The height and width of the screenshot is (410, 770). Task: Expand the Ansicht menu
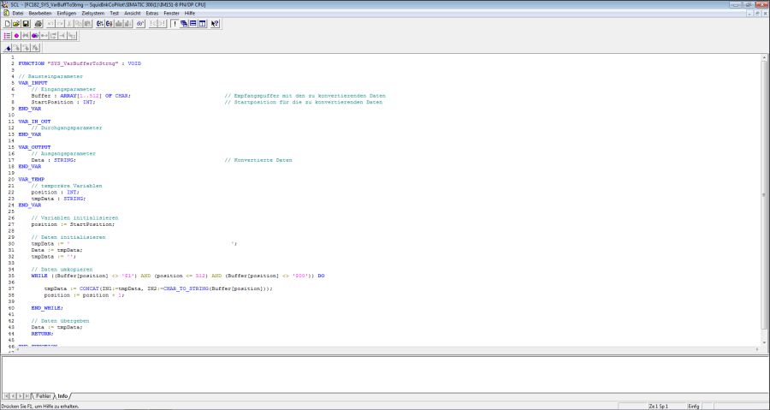point(133,14)
